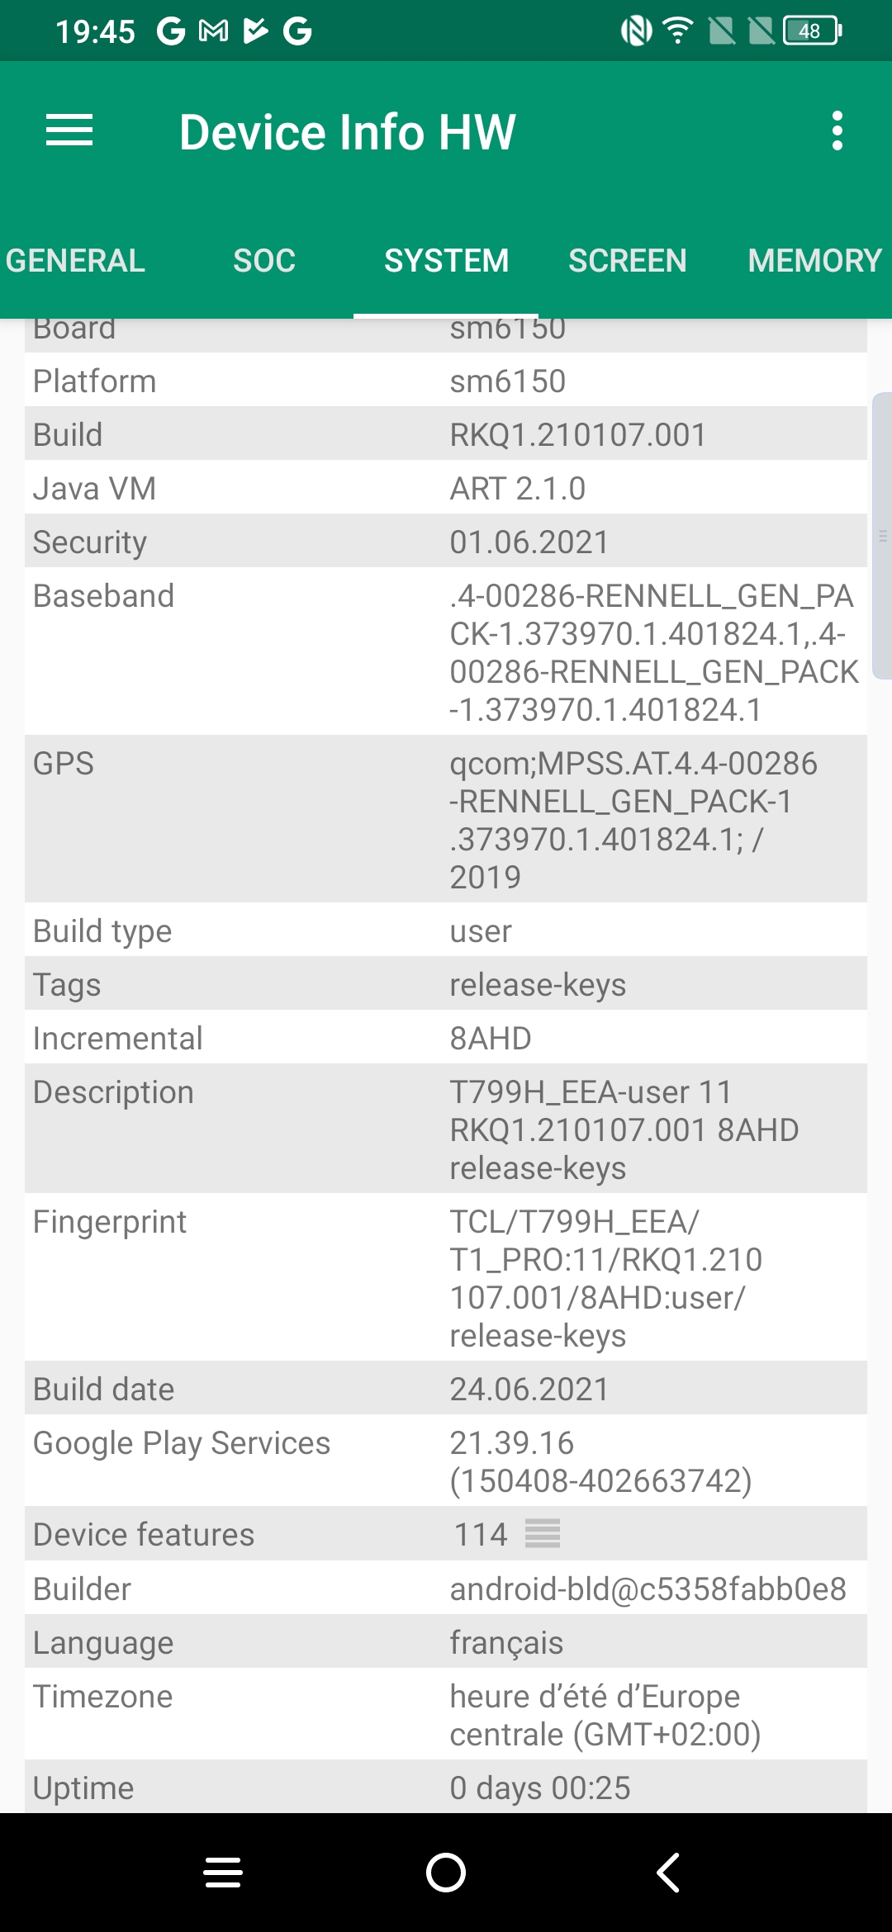892x1932 pixels.
Task: Tap the Baseband version row
Action: [446, 651]
